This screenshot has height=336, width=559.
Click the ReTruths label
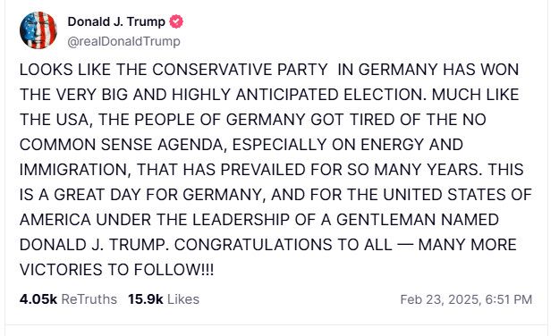[89, 299]
